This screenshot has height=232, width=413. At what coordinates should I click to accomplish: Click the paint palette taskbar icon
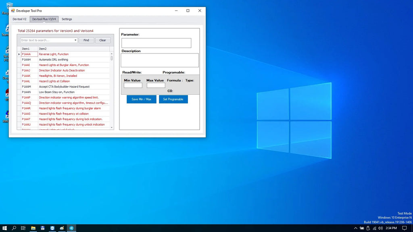tap(62, 228)
